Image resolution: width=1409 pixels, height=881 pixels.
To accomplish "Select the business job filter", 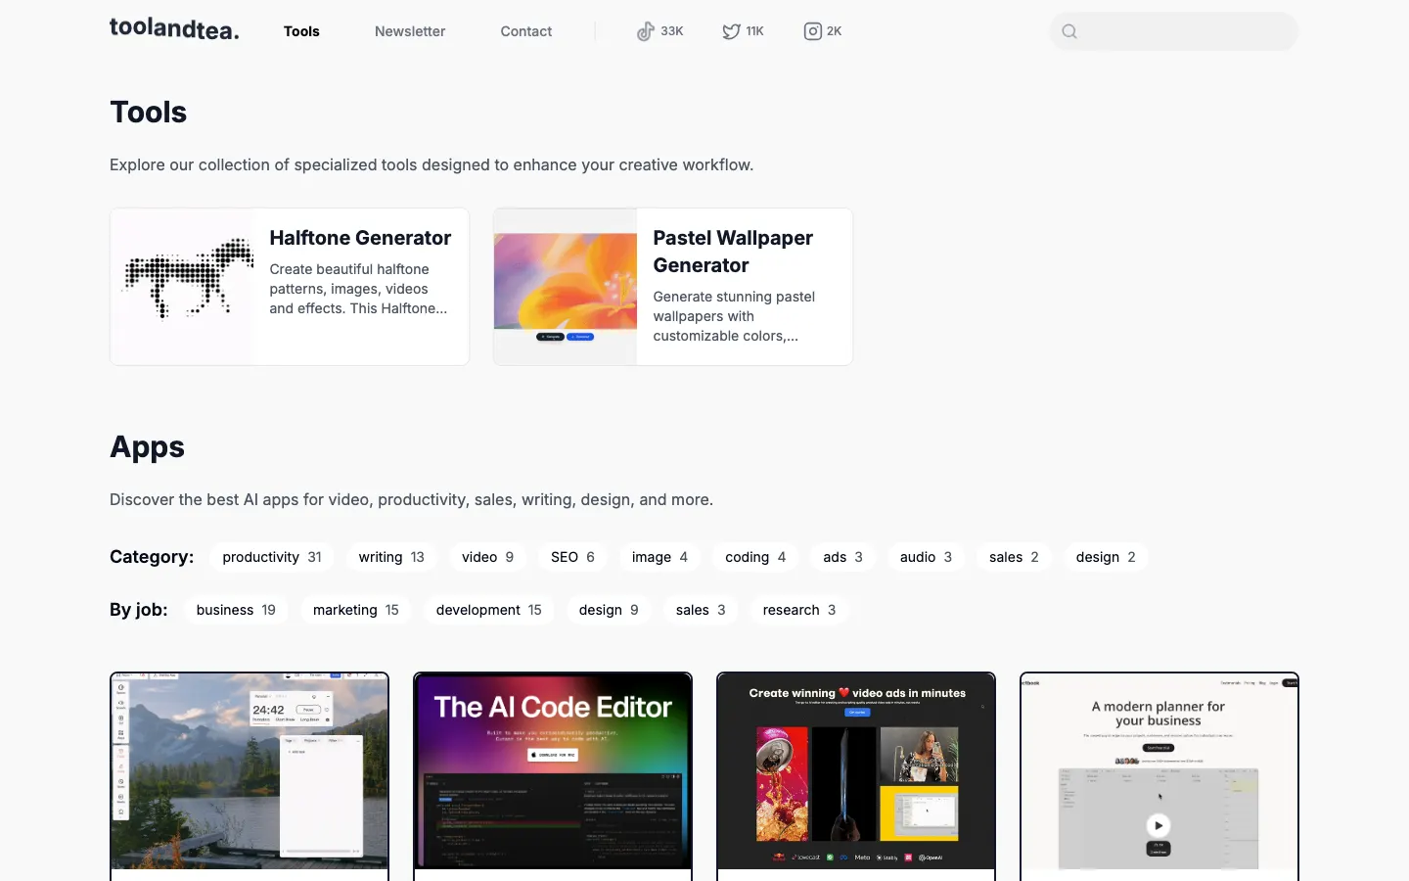I will tap(236, 610).
